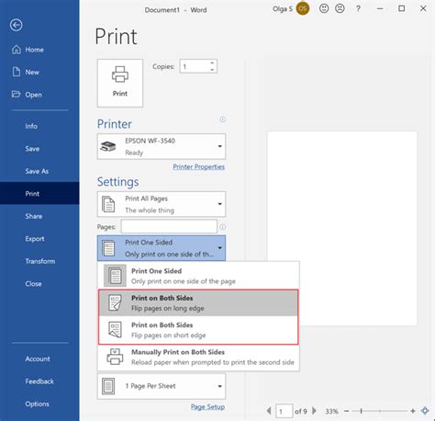Click the 33% zoom level text
The height and width of the screenshot is (421, 435).
[331, 411]
